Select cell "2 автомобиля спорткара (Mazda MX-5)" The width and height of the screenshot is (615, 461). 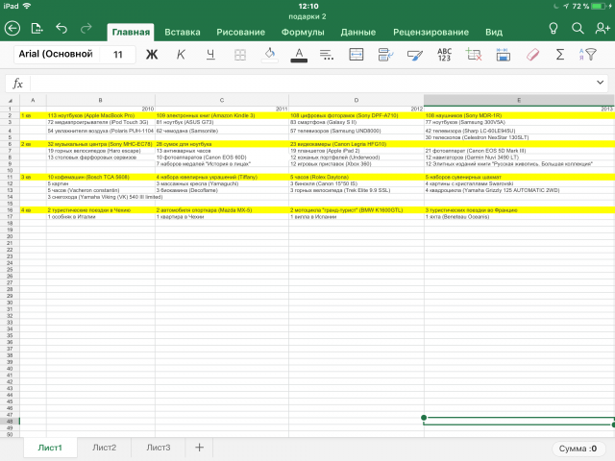coord(222,210)
